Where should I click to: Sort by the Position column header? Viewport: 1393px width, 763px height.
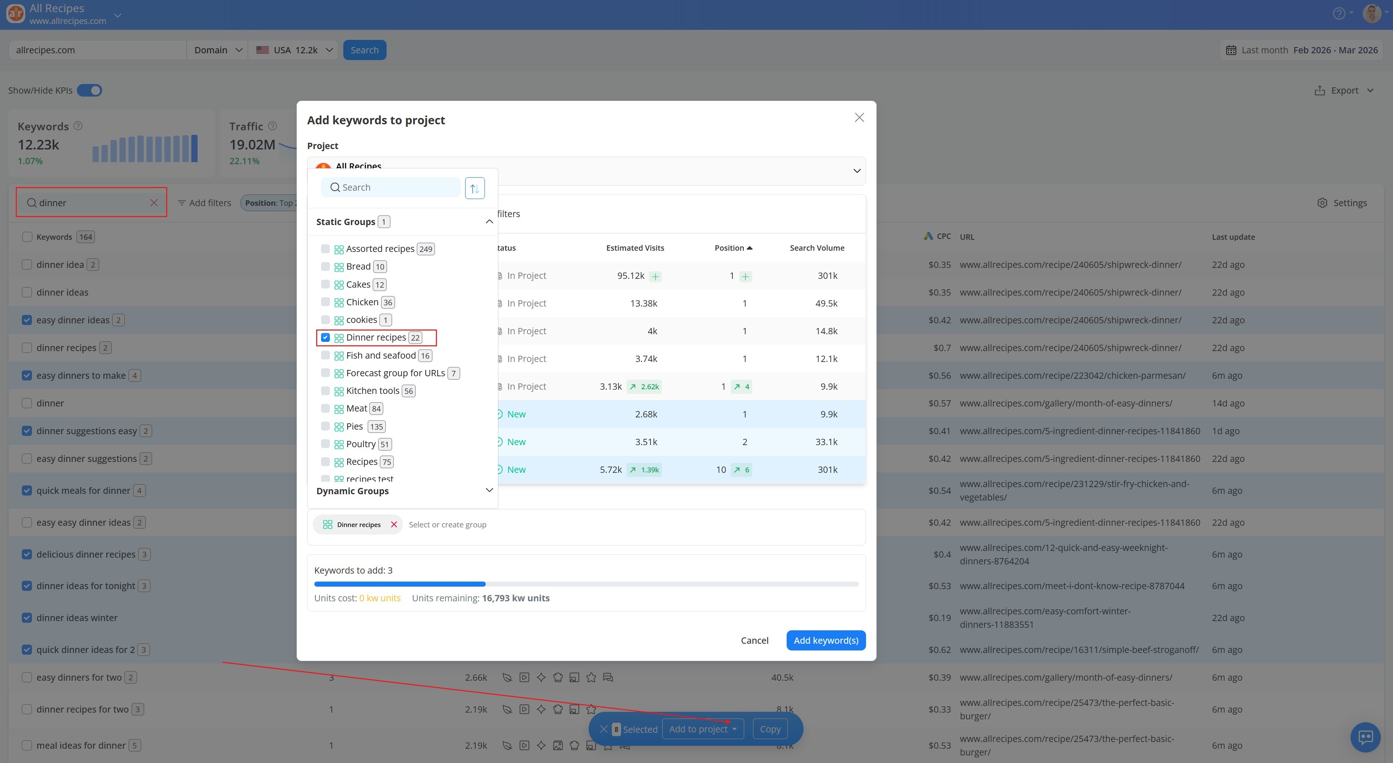tap(733, 248)
